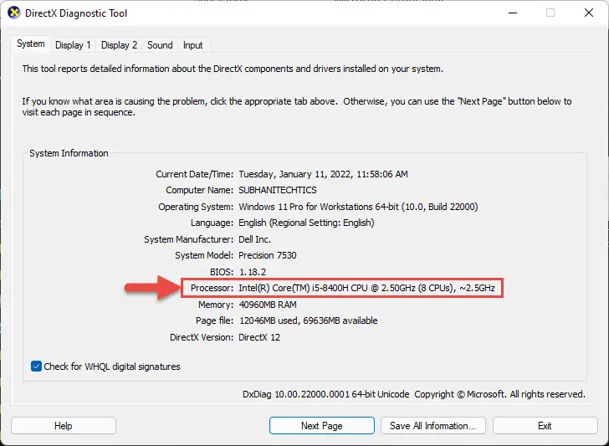Click the Language label
The width and height of the screenshot is (609, 446).
tap(212, 223)
